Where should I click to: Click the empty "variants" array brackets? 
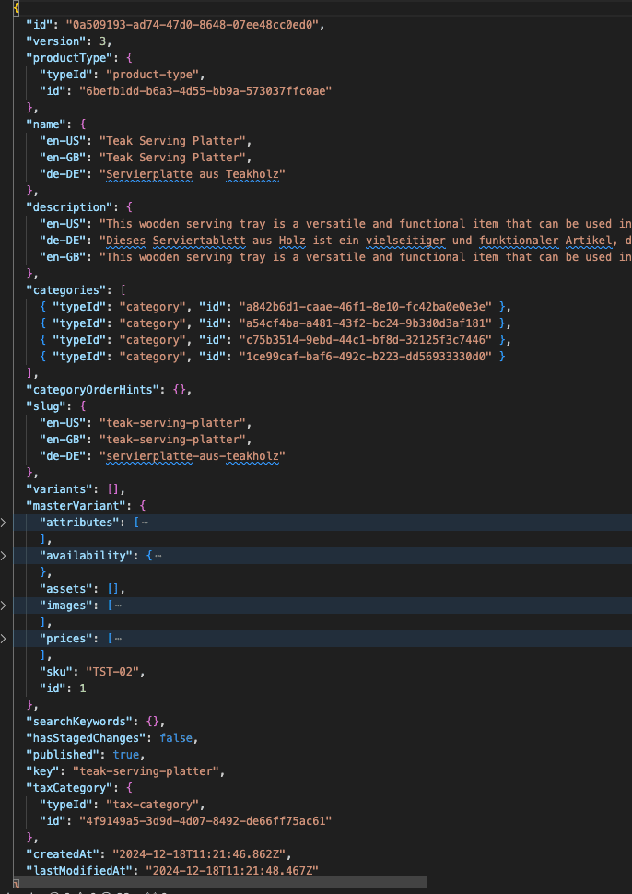click(107, 488)
